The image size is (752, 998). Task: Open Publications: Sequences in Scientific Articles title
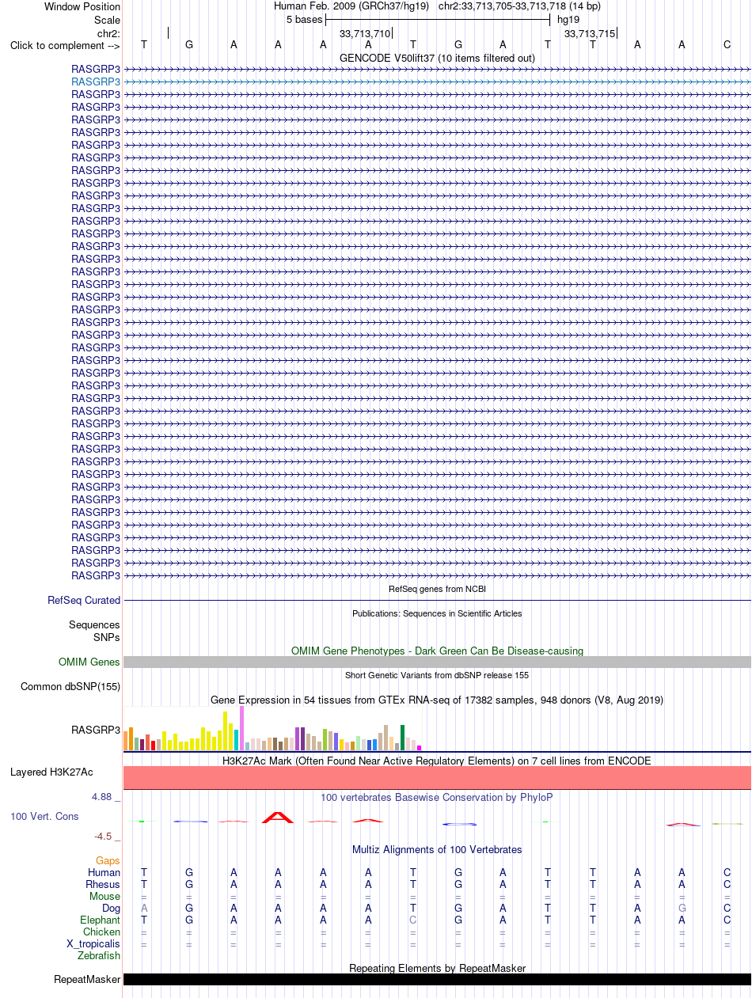coord(437,613)
